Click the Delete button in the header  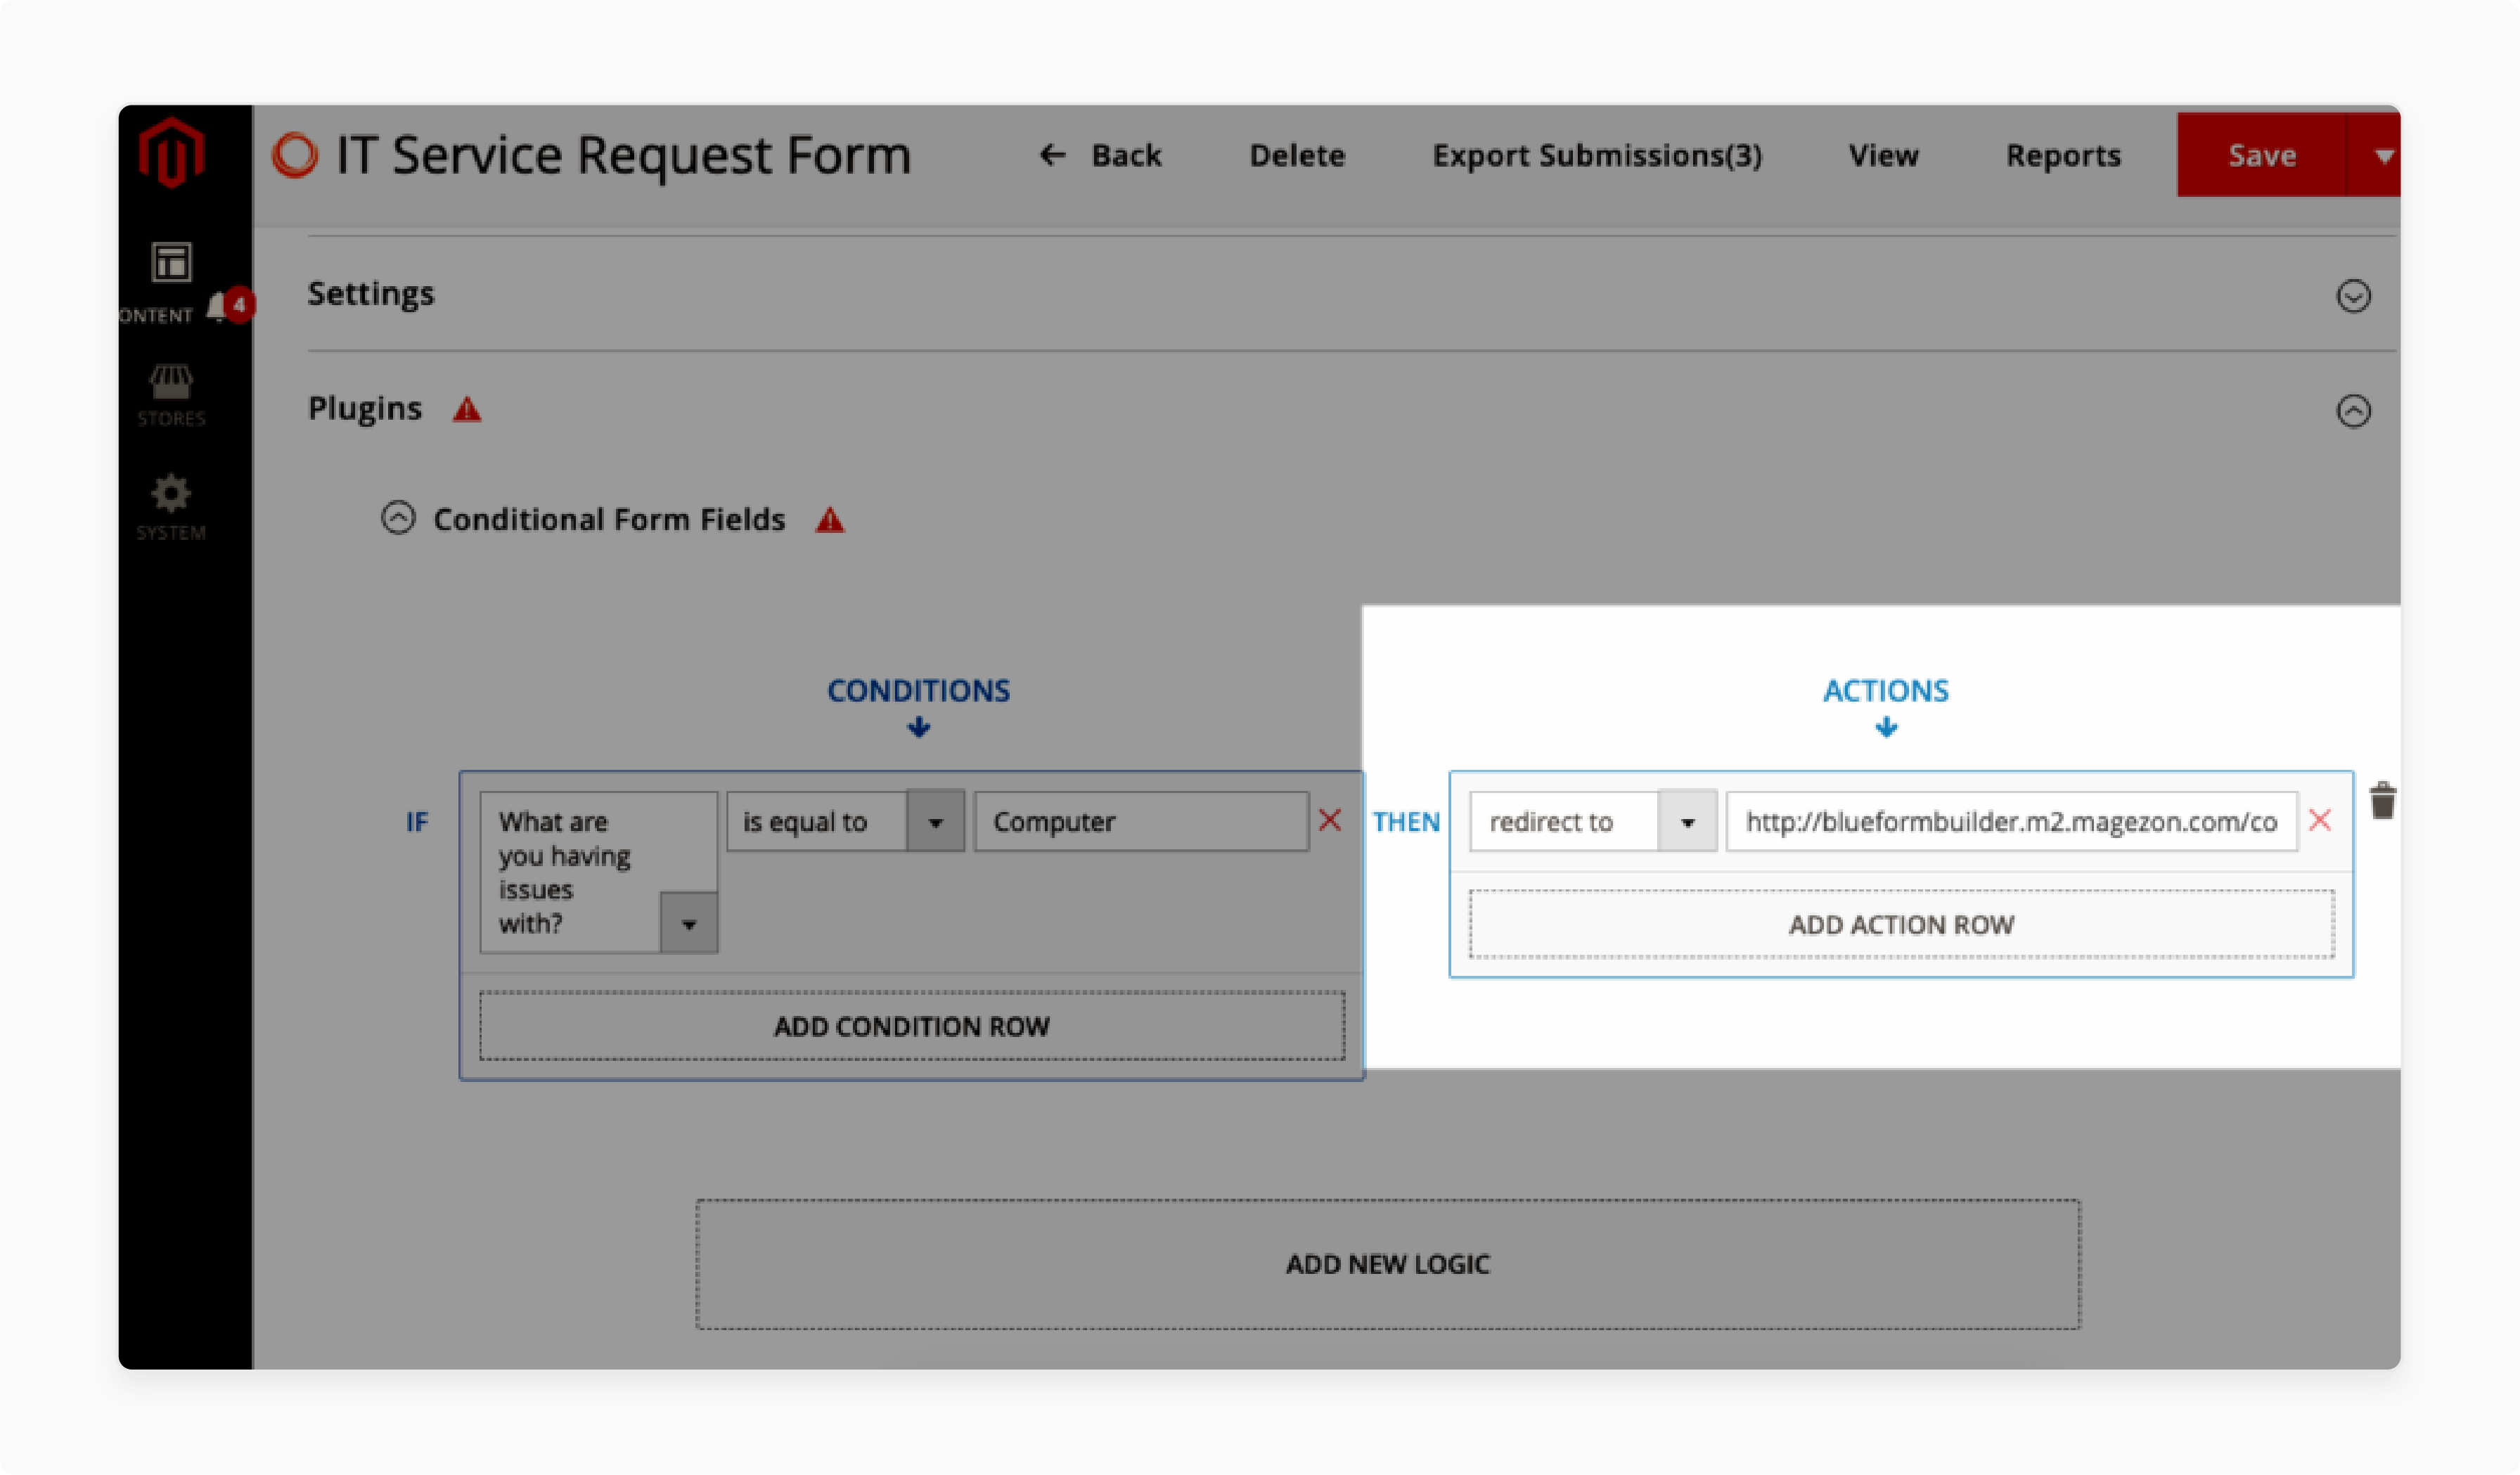[x=1297, y=155]
